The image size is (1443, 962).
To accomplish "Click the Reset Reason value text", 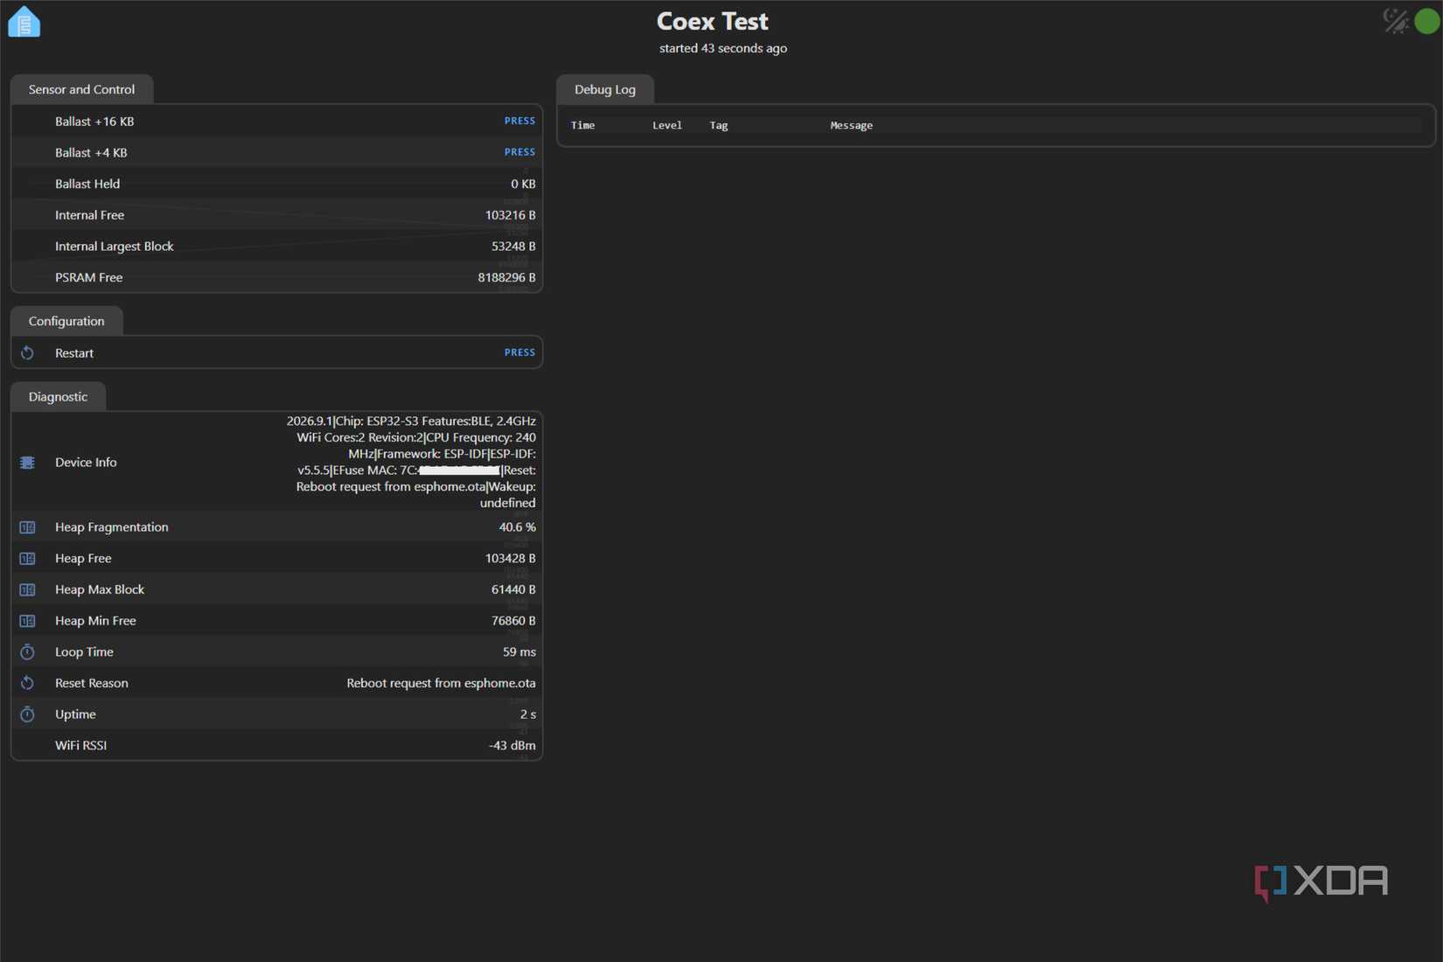I will click(x=441, y=683).
